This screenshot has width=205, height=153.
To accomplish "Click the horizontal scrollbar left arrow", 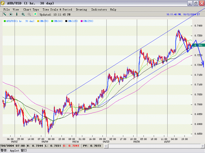I will point(106,146).
